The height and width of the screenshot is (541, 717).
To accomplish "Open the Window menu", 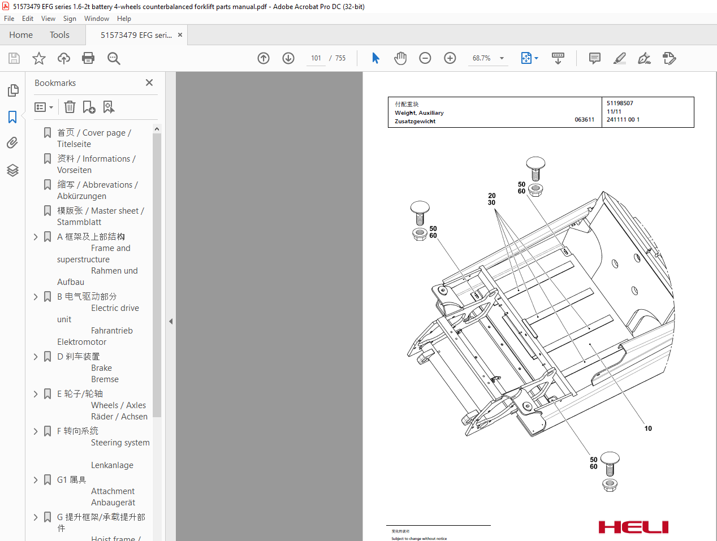I will click(97, 19).
